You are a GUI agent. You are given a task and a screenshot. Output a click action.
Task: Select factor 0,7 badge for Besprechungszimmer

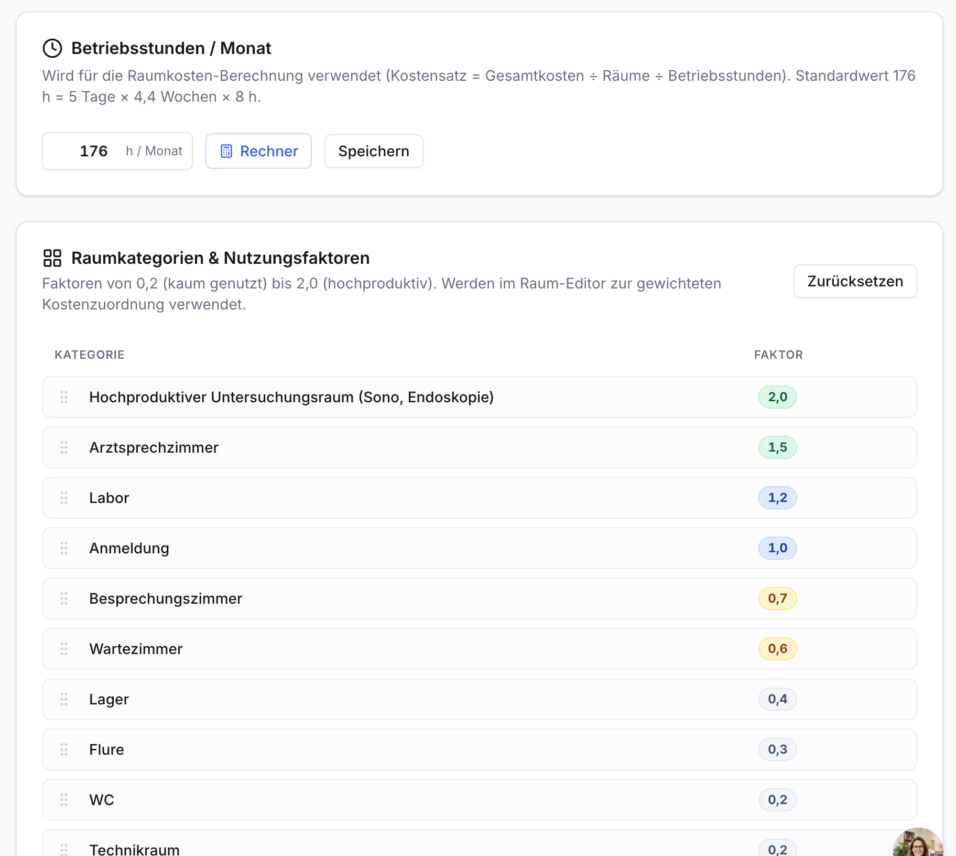(778, 598)
